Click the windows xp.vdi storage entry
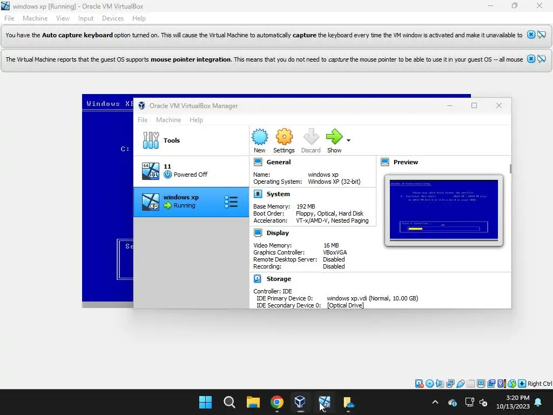Image resolution: width=553 pixels, height=415 pixels. tap(373, 298)
